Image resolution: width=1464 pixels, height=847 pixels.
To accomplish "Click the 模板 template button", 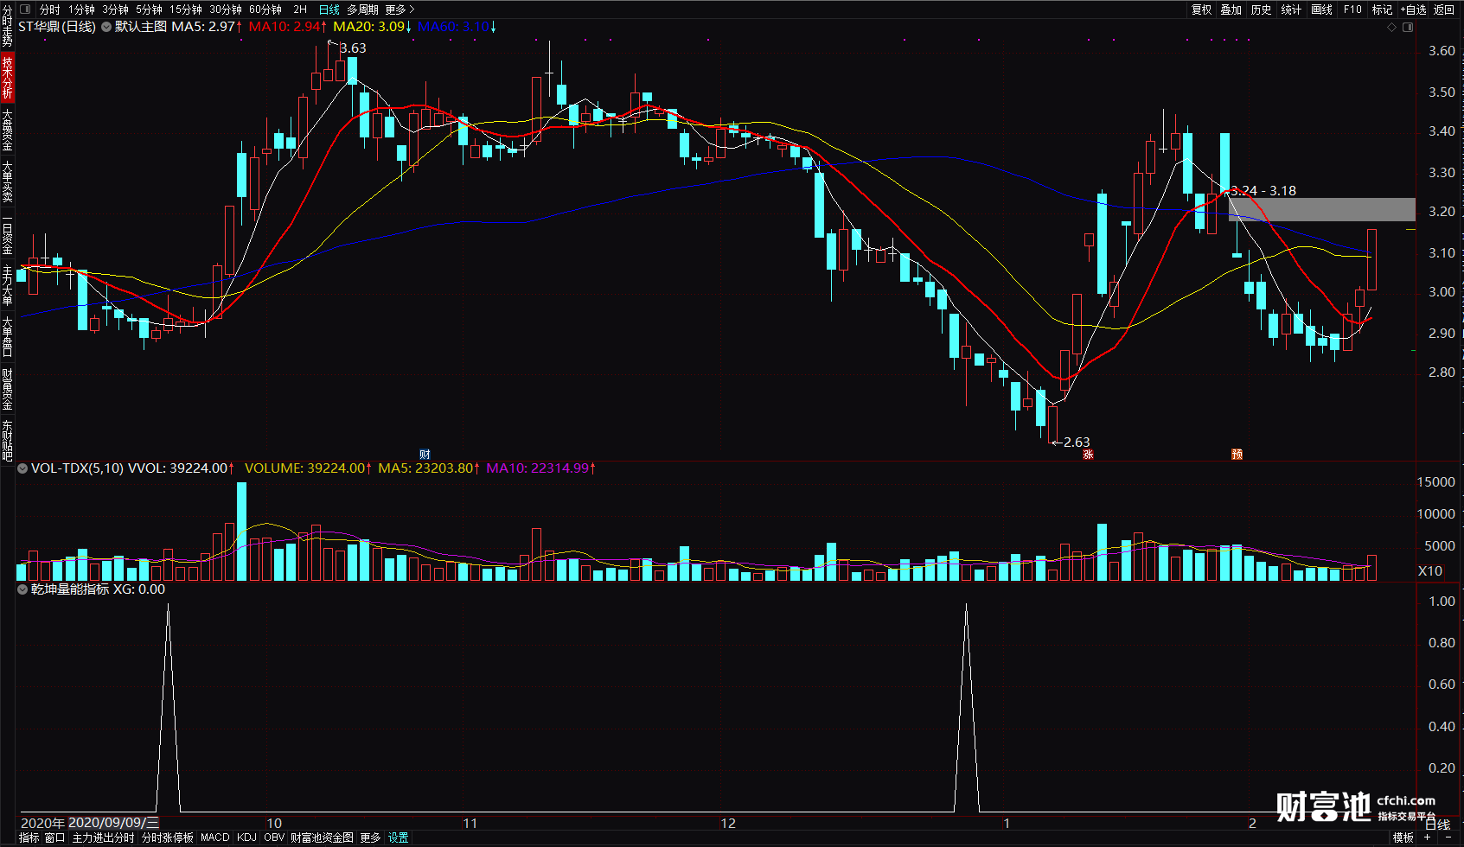I will pos(1403,837).
